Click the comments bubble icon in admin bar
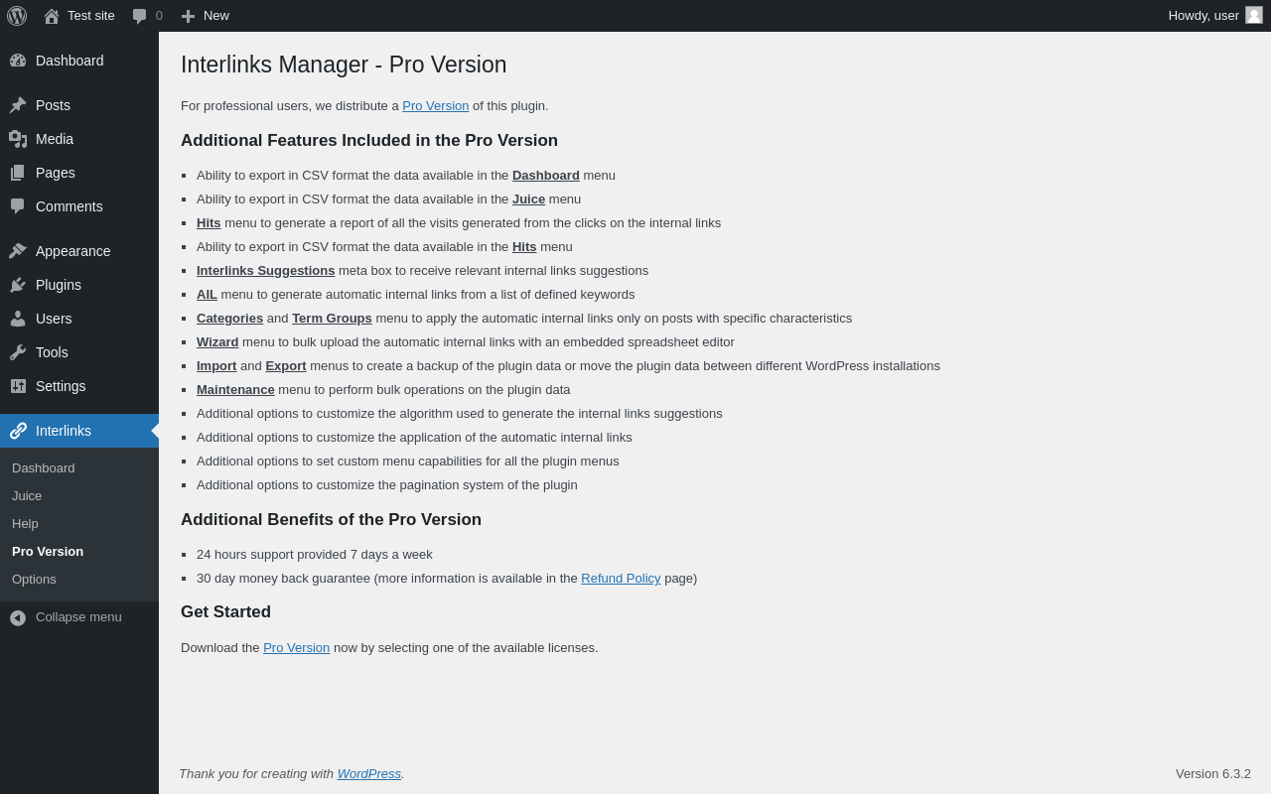Image resolution: width=1271 pixels, height=794 pixels. [139, 16]
